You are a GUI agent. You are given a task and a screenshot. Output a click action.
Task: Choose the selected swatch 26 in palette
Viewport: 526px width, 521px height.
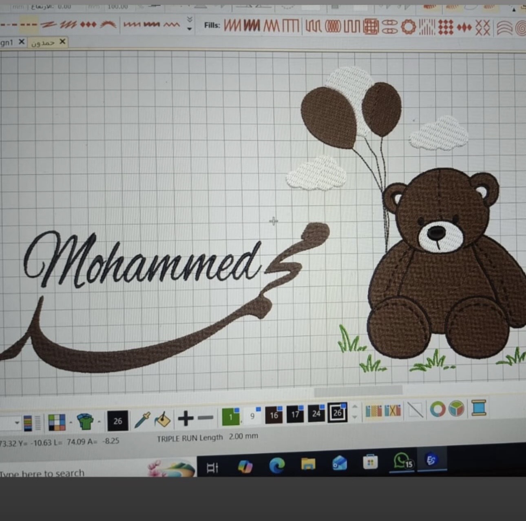pos(338,412)
